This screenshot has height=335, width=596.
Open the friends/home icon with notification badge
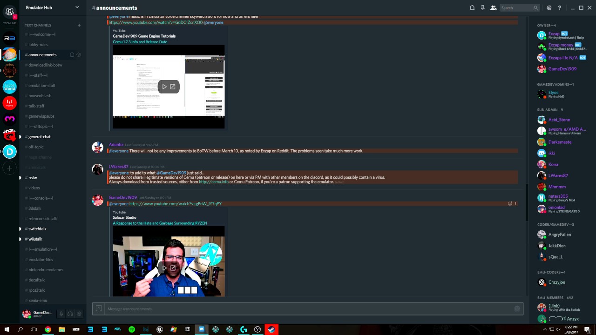point(9,12)
